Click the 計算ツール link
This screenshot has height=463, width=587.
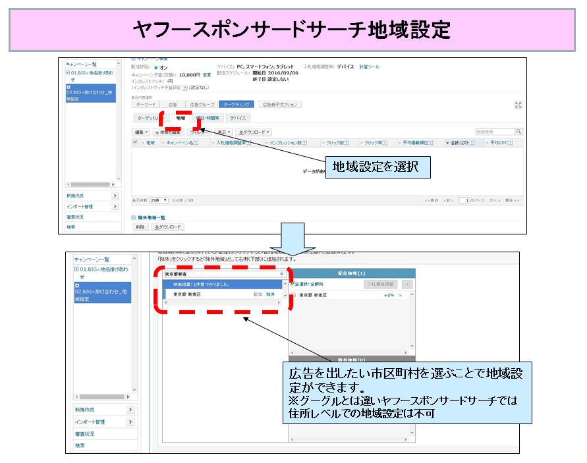pos(370,67)
